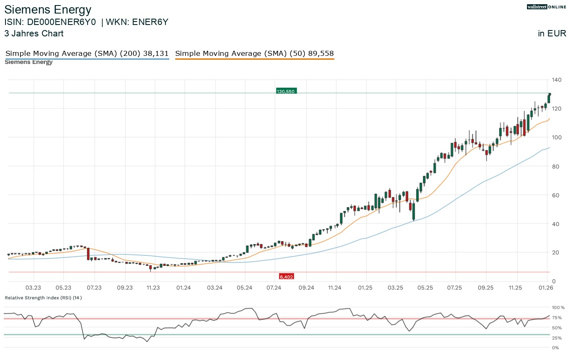
Task: Select the 03.23 date axis label
Action: pyautogui.click(x=33, y=288)
